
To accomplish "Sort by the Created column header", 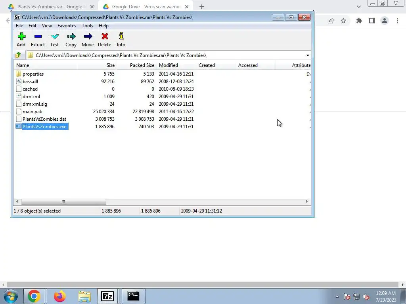I will coord(216,65).
